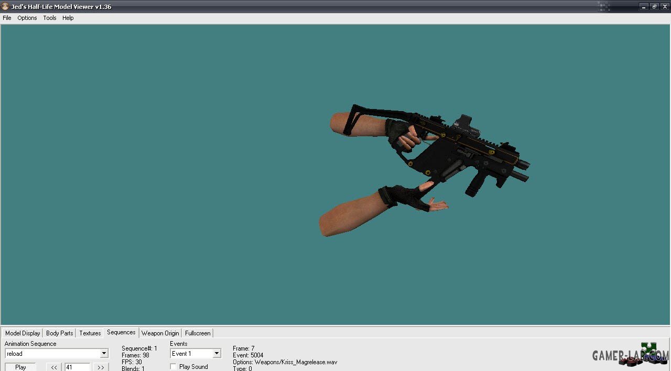Open the Tools menu
The width and height of the screenshot is (671, 371).
tap(50, 18)
